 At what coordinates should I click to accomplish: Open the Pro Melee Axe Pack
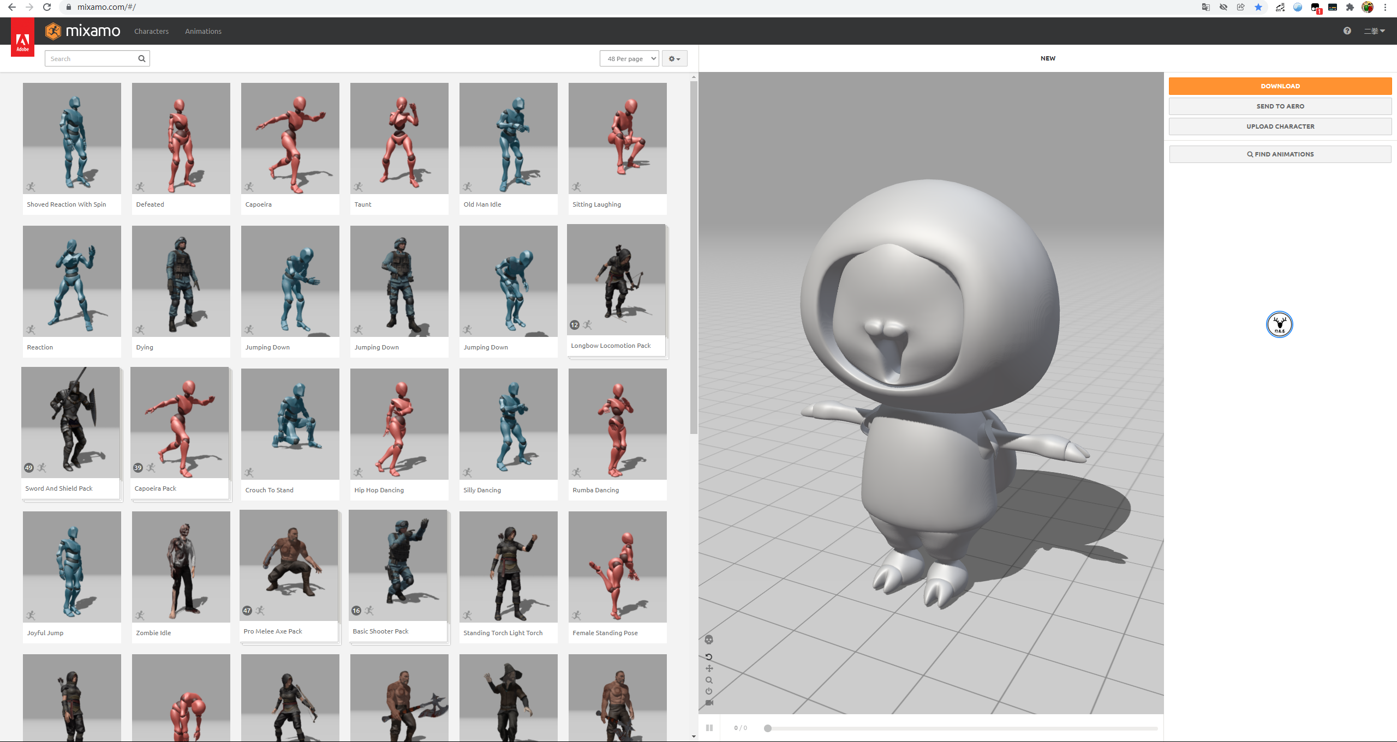point(290,577)
